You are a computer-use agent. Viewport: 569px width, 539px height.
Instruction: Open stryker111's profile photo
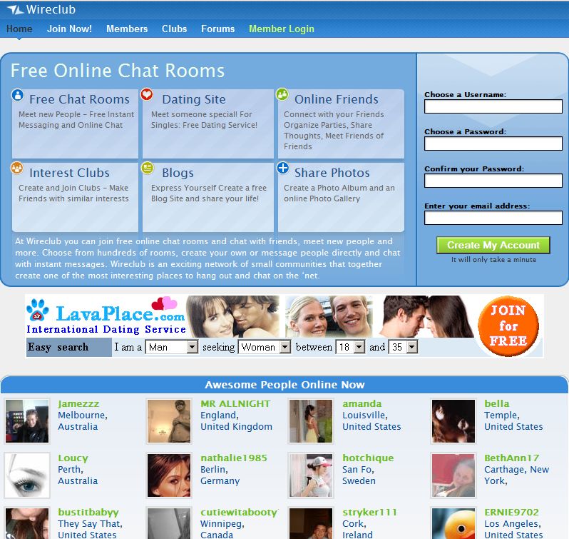pyautogui.click(x=311, y=523)
